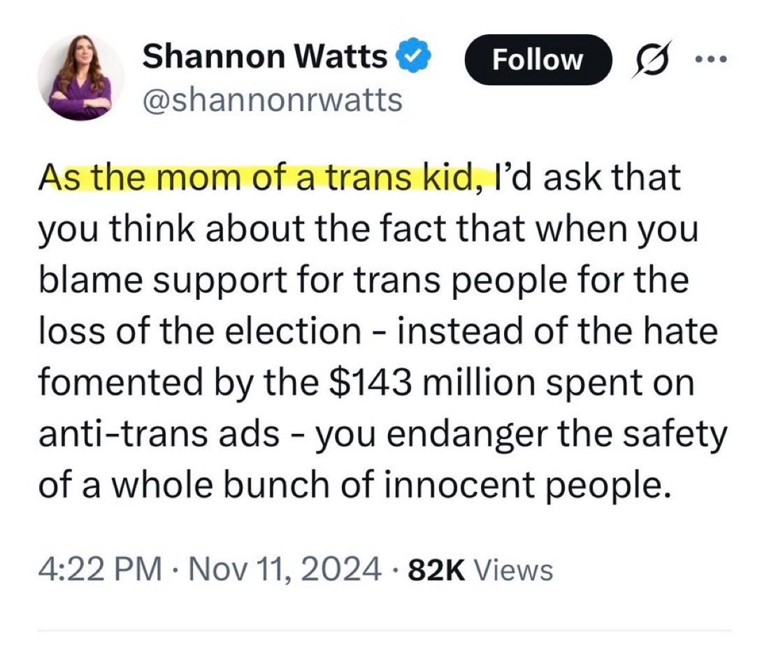Screen dimensions: 769x650
Task: Open the @shannonrwatts handle link
Action: [x=272, y=100]
